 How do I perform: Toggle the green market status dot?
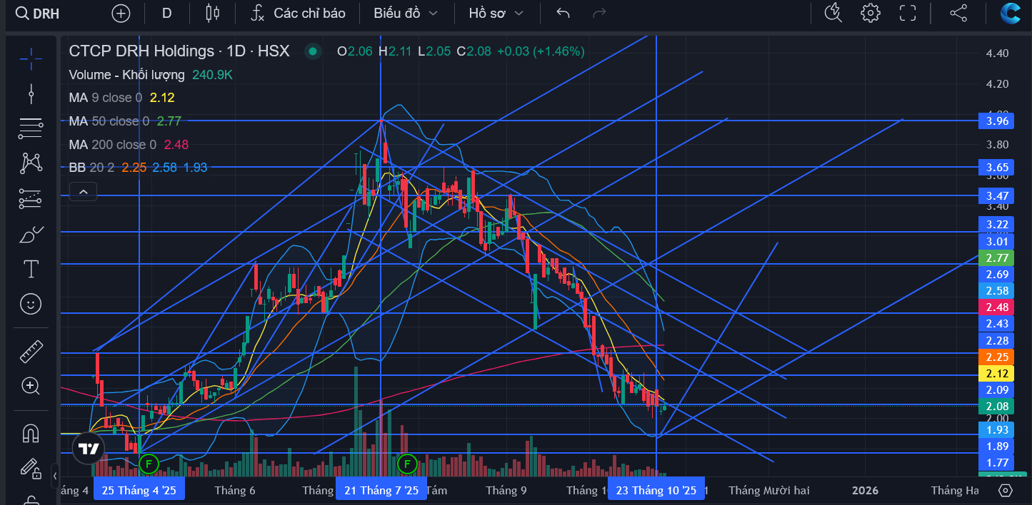312,51
